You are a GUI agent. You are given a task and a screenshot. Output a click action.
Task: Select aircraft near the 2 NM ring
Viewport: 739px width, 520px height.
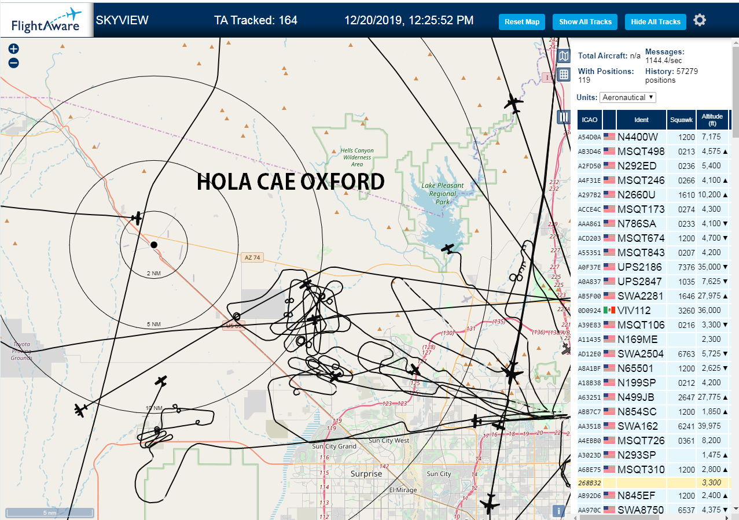tap(137, 218)
